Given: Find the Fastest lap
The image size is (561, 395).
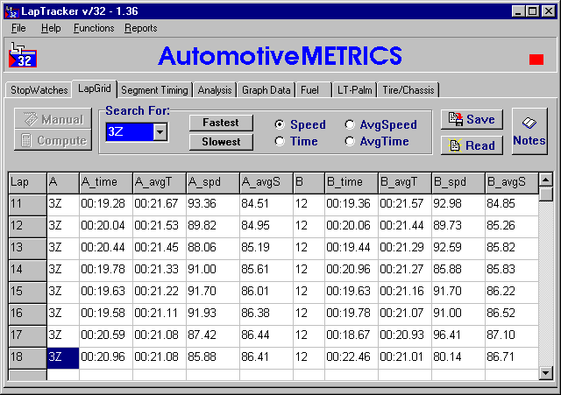Looking at the screenshot, I should pos(221,123).
